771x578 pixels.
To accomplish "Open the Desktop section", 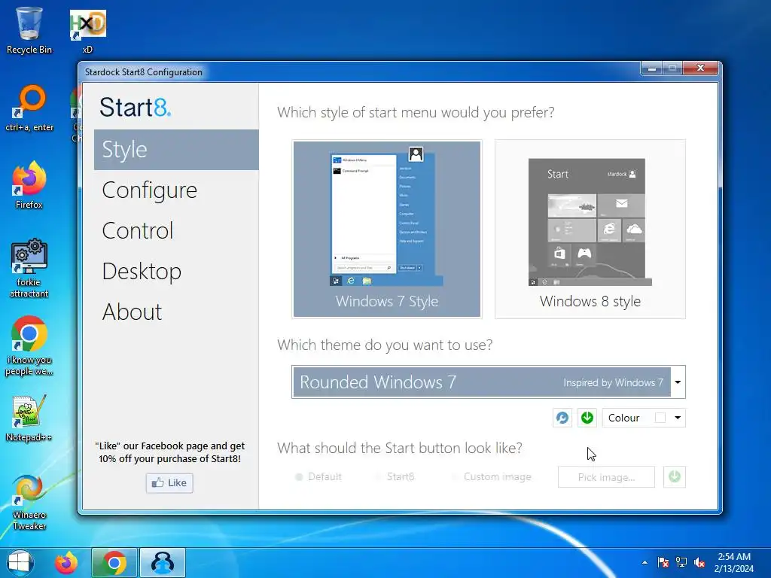I will (x=142, y=272).
